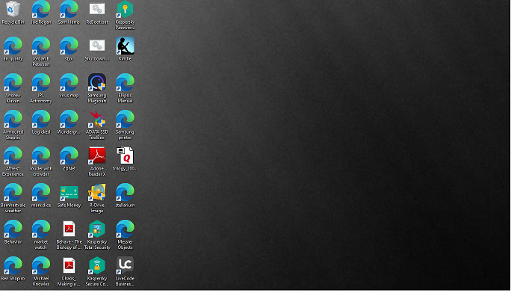Select the ADATA SSD ToolBox shortcut
The width and height of the screenshot is (523, 299).
click(97, 119)
